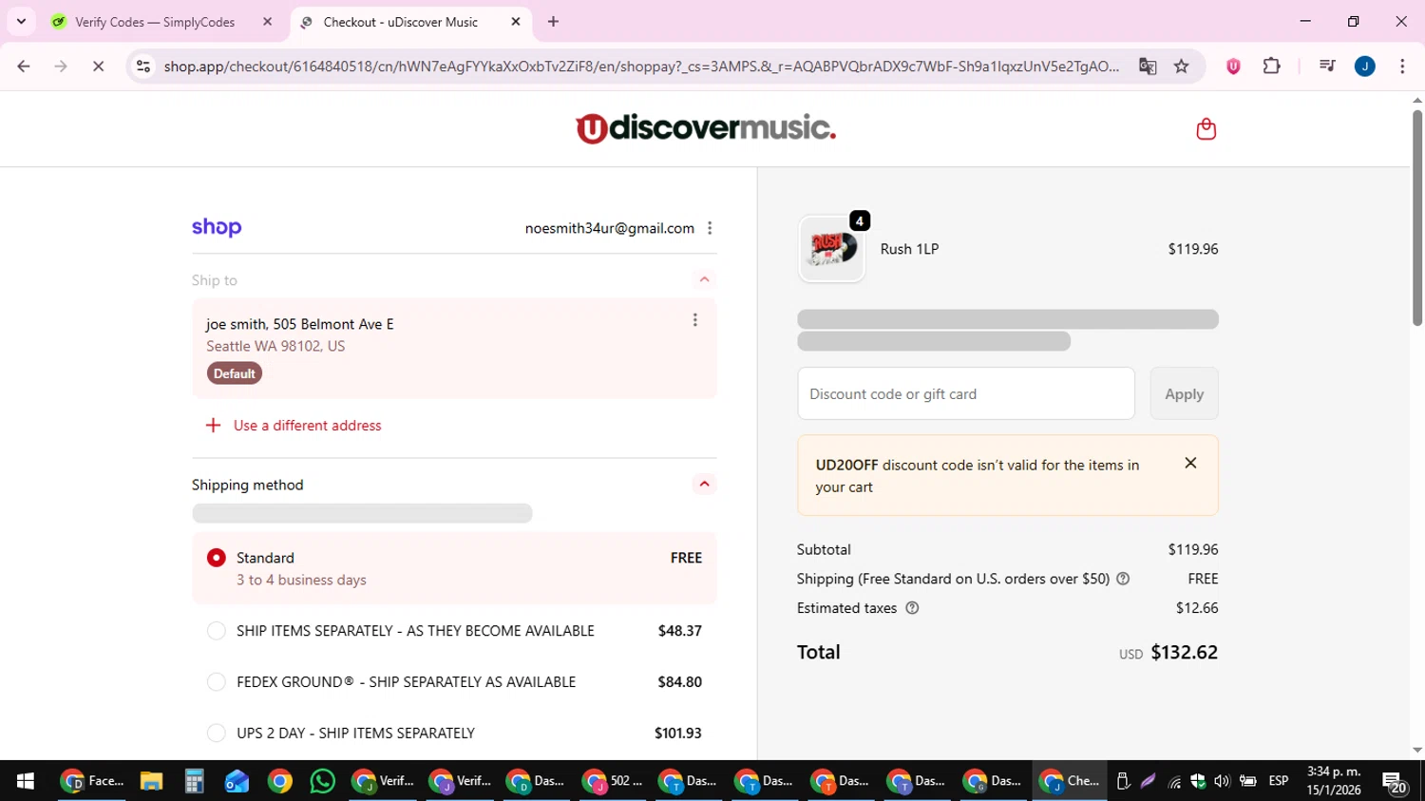Switch ESP keyboard language indicator
1425x801 pixels.
click(x=1279, y=781)
